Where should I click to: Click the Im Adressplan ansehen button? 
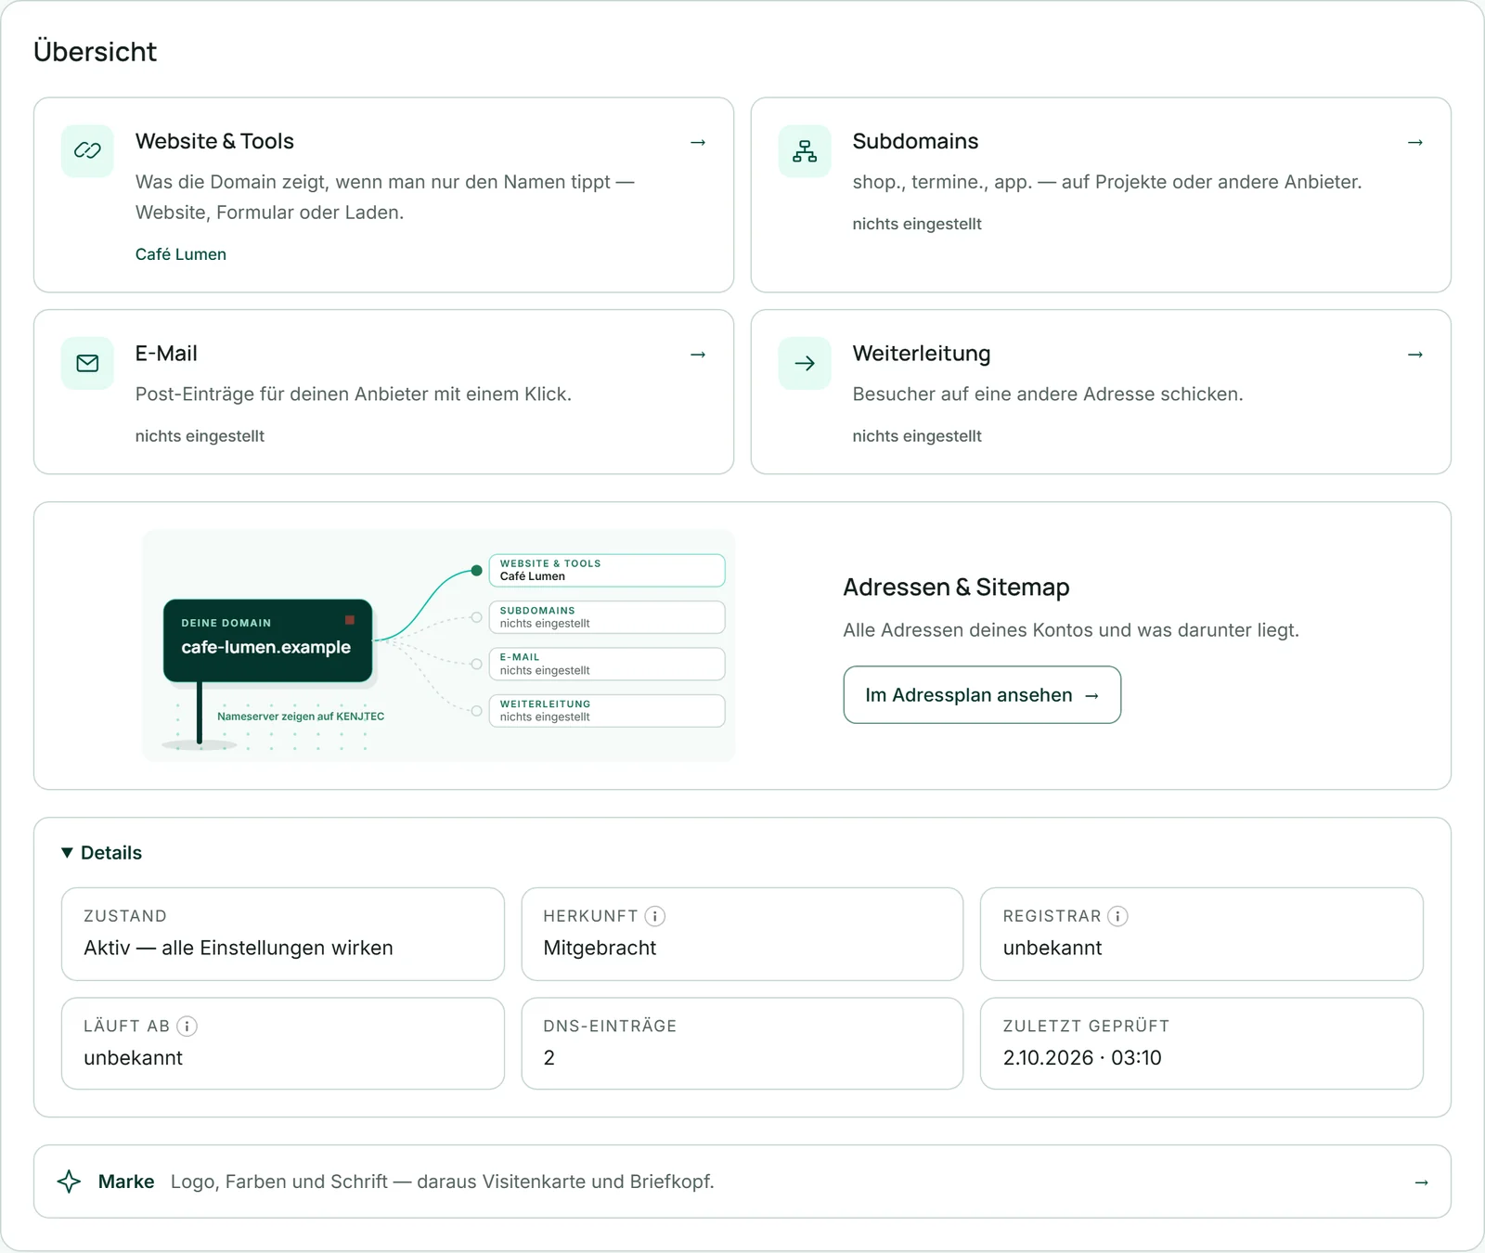click(982, 694)
